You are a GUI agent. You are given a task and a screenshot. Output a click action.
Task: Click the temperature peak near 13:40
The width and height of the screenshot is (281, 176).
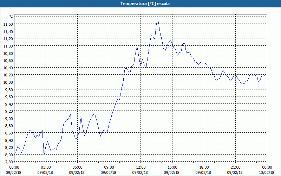click(158, 21)
